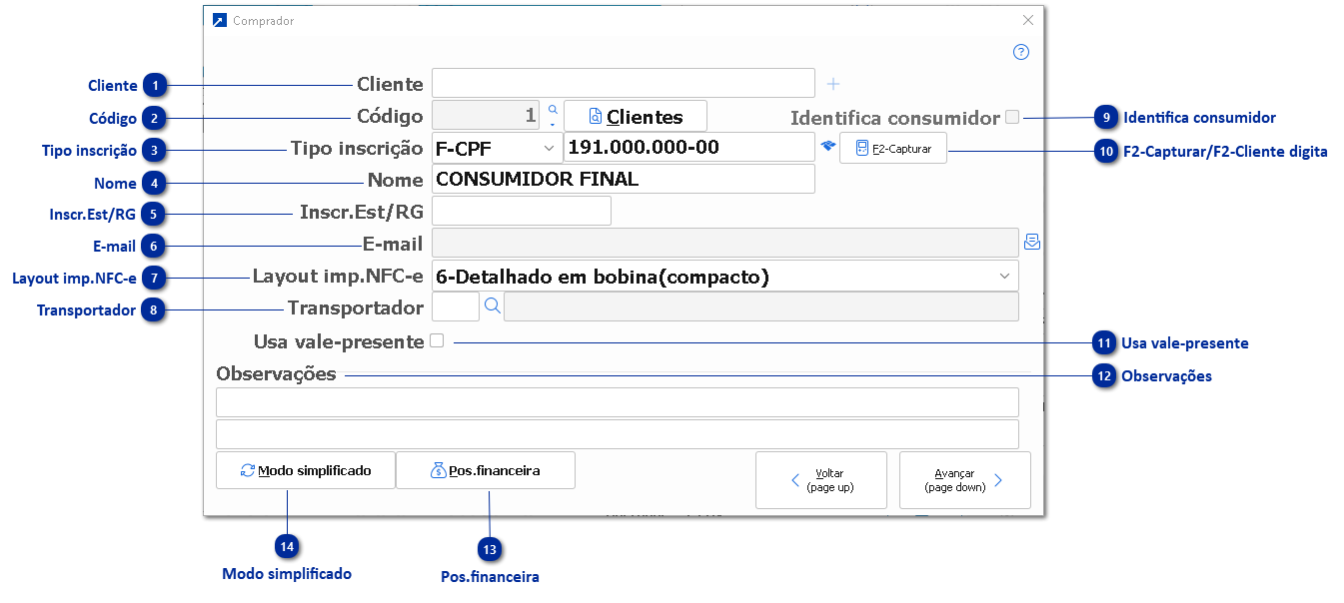Click the help question mark icon

pos(1020,53)
